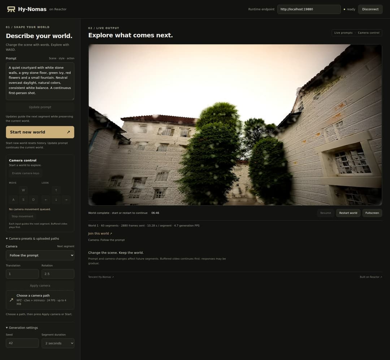Collapse Camera presets & uploaded paths section
This screenshot has height=360, width=390.
[x=32, y=238]
